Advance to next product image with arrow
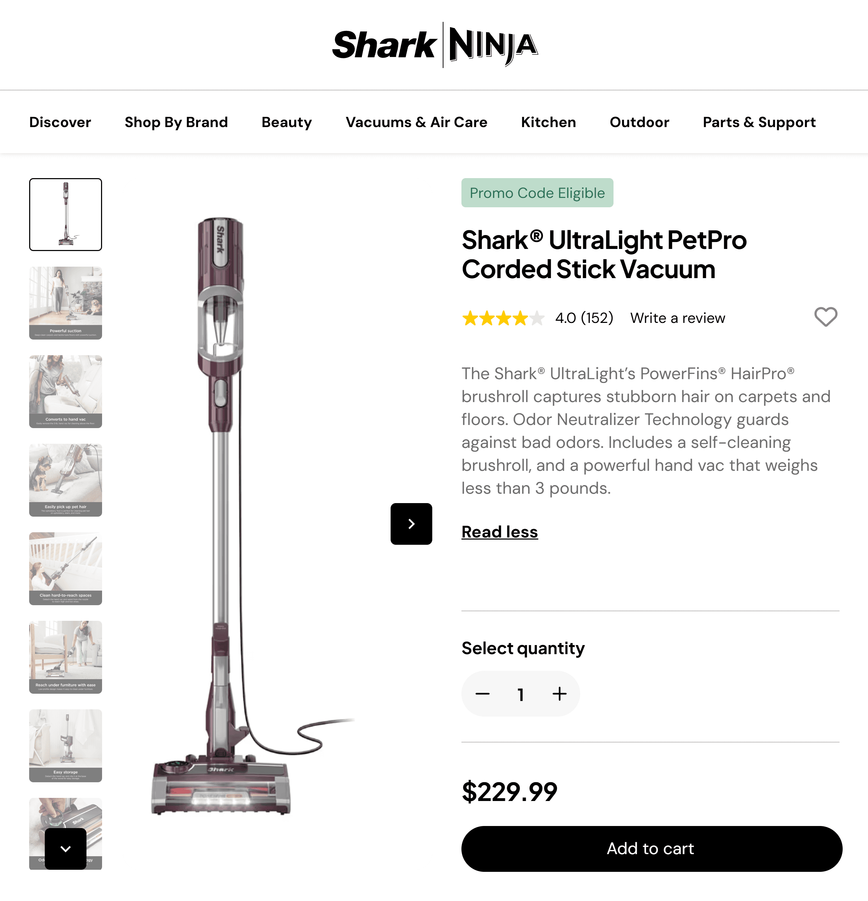This screenshot has width=868, height=901. click(x=410, y=524)
